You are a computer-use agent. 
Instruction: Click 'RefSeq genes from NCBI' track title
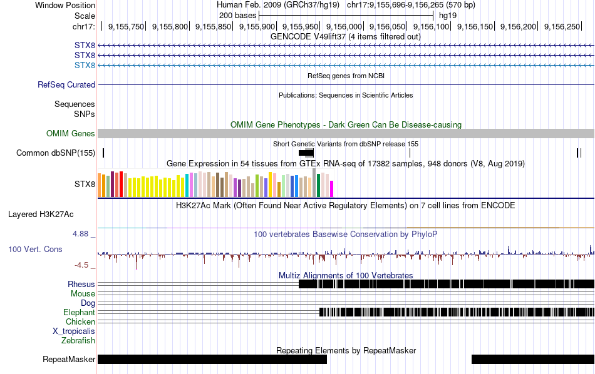(x=346, y=76)
